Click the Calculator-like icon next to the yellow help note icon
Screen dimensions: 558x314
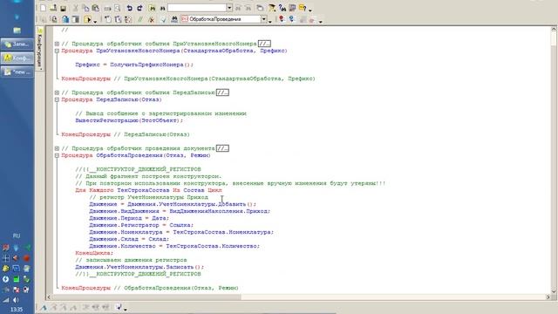click(x=292, y=8)
